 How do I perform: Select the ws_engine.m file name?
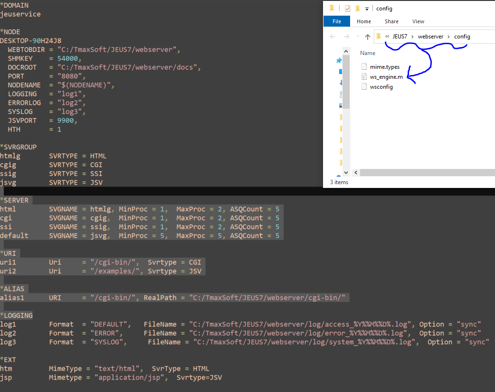click(x=386, y=76)
